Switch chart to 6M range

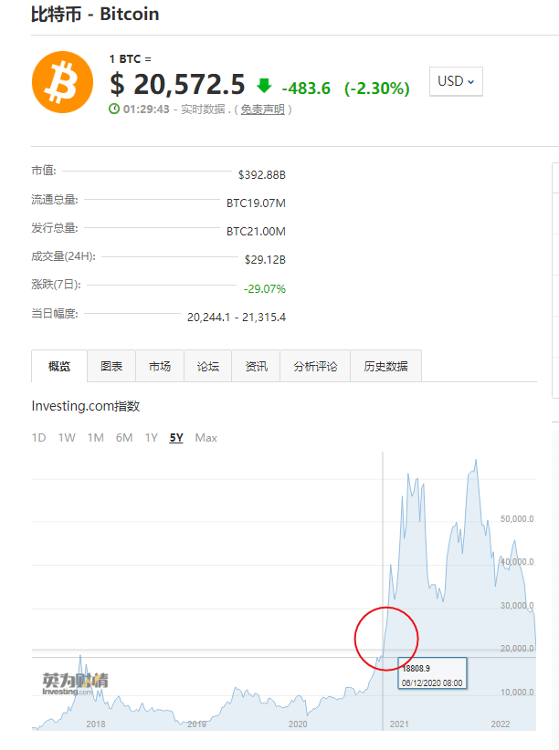point(124,438)
